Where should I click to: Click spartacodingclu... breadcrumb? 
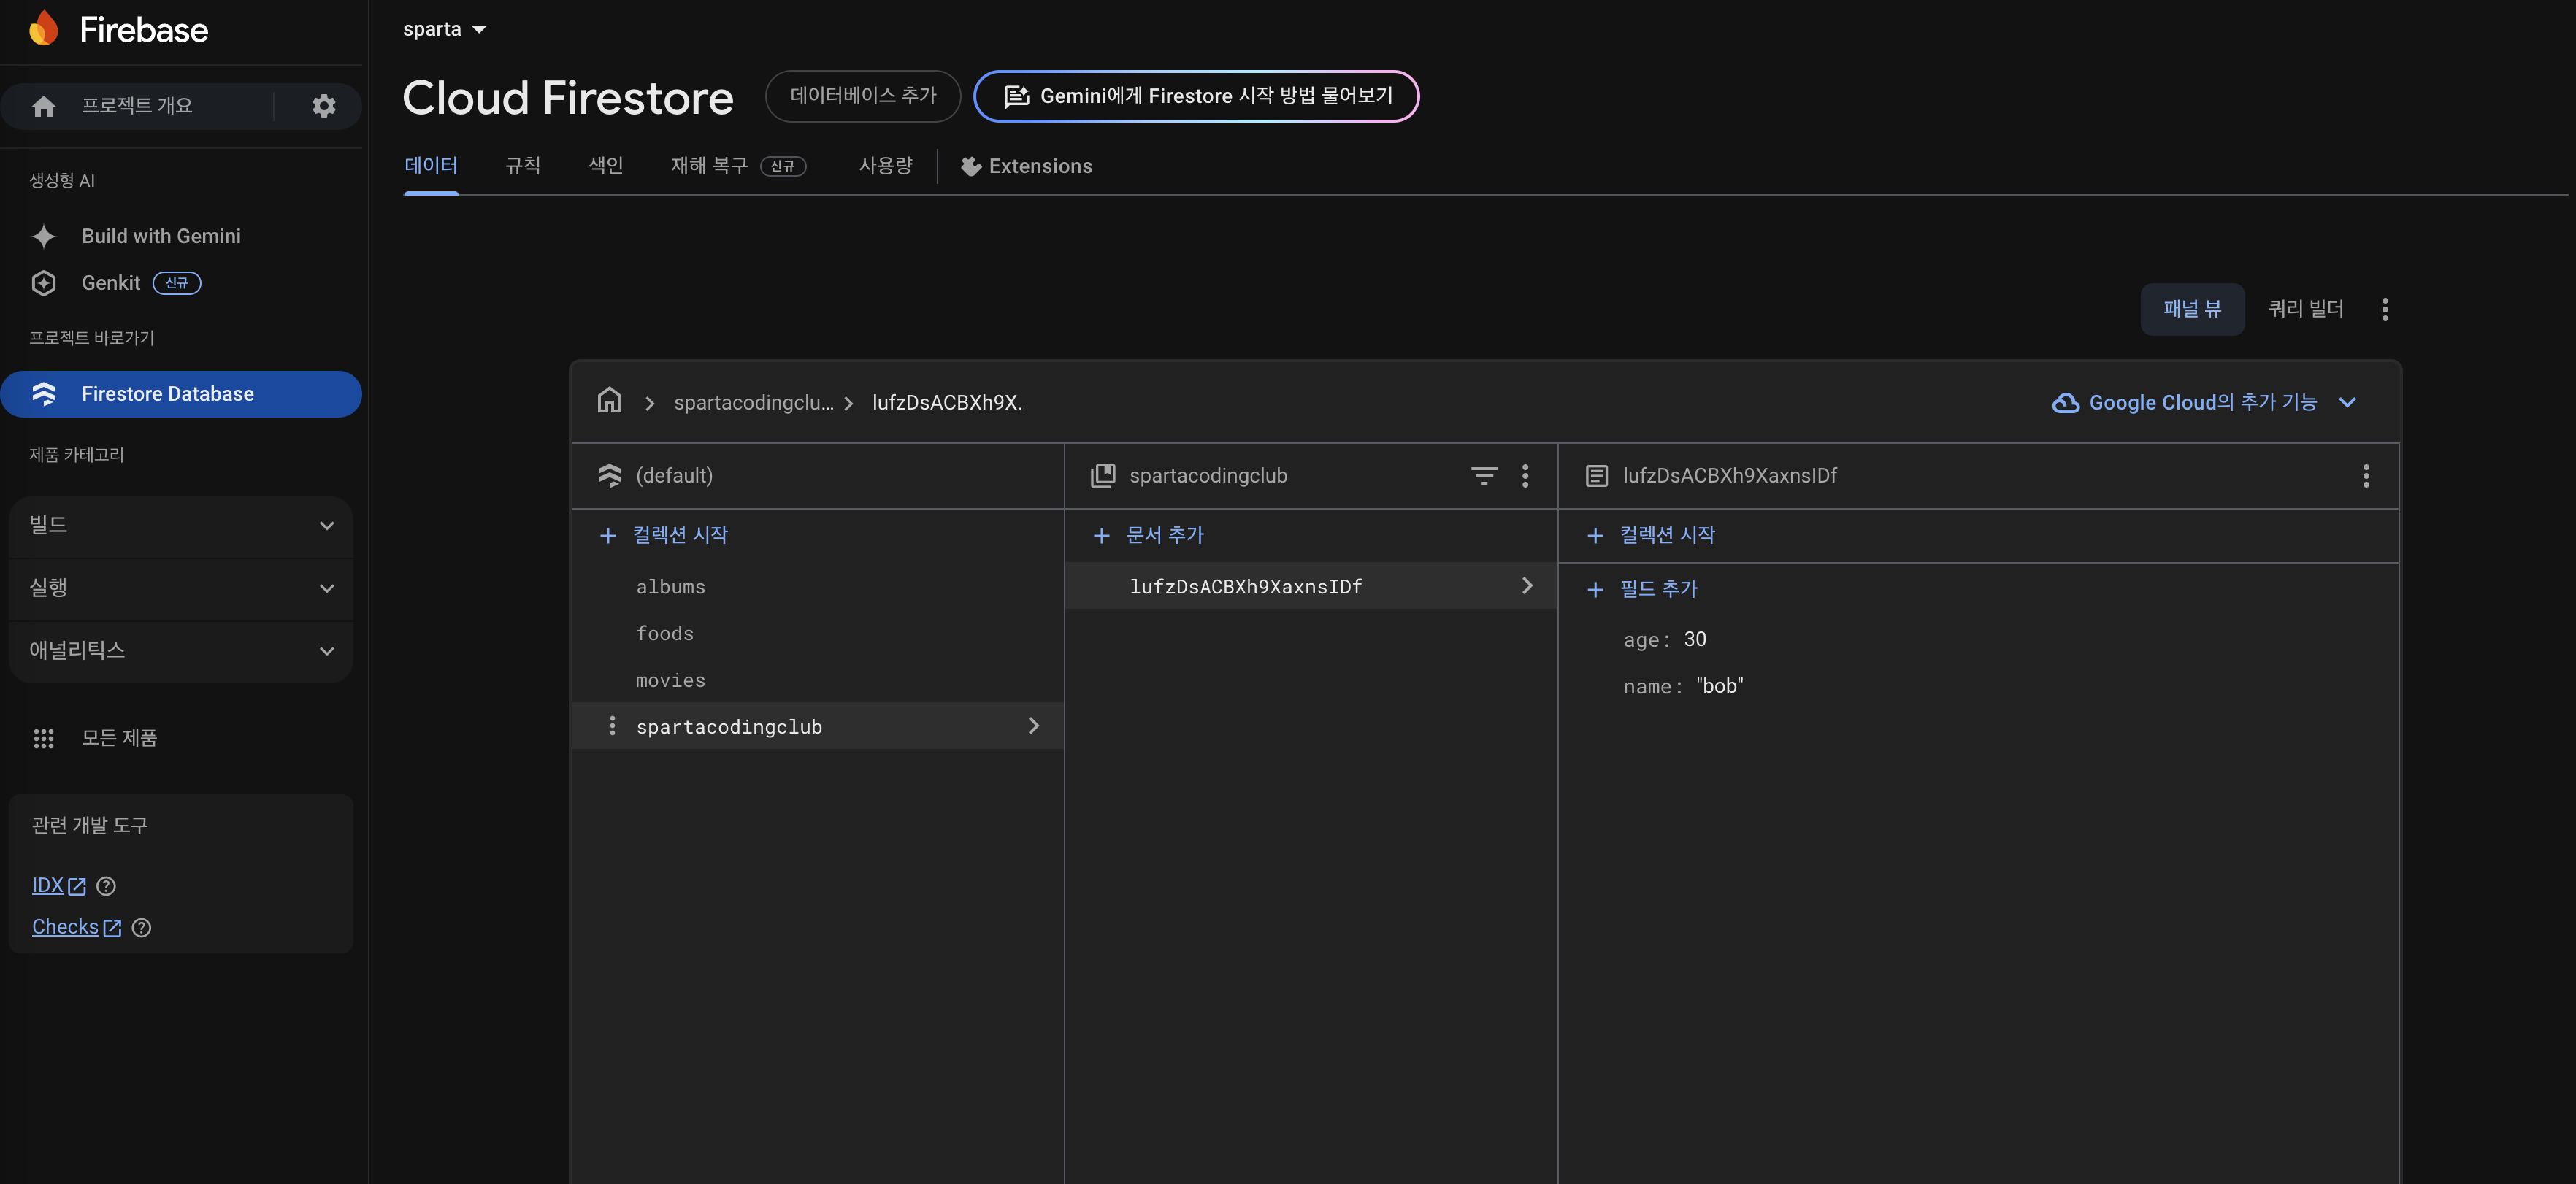point(753,403)
